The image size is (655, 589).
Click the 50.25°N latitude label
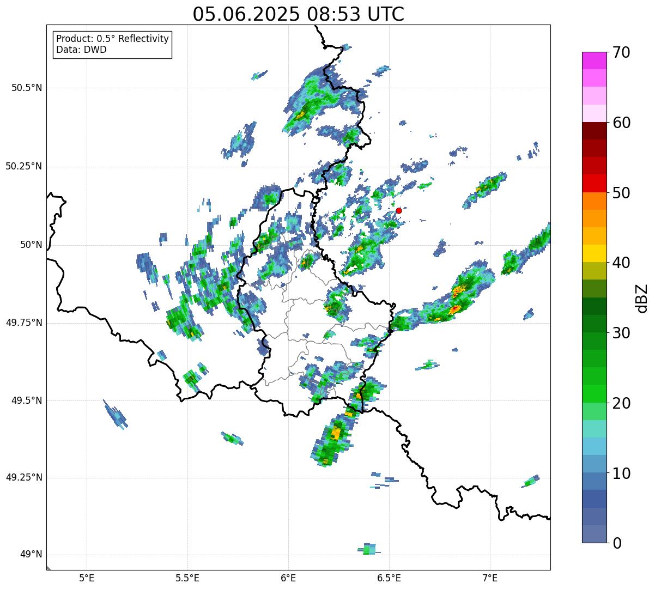[24, 166]
